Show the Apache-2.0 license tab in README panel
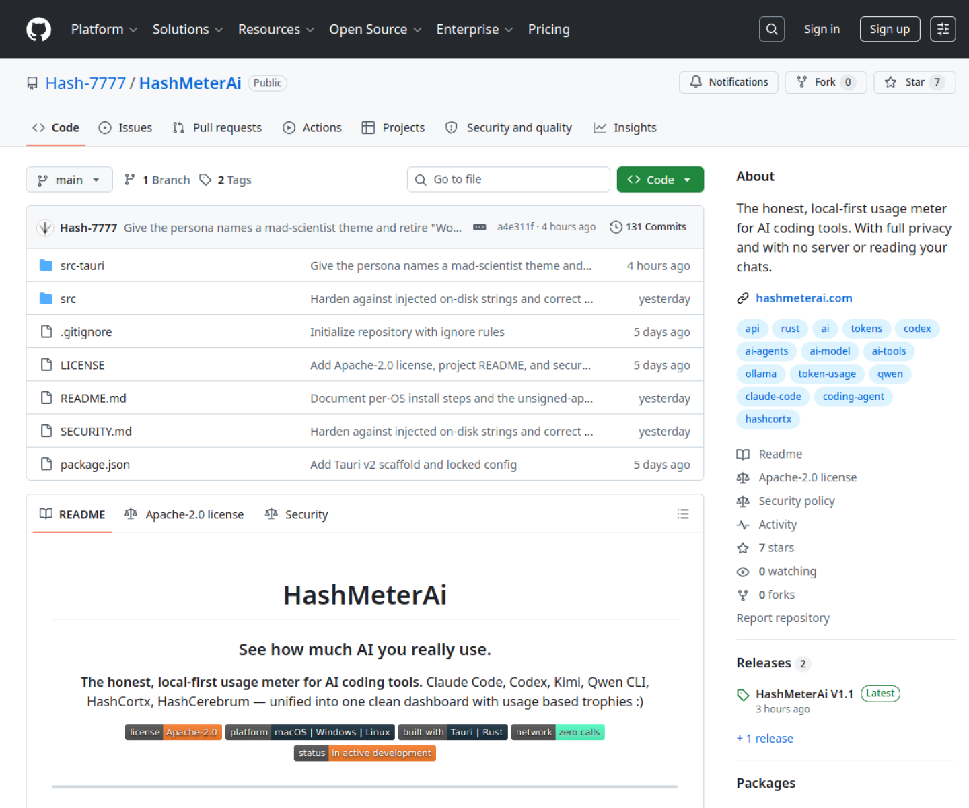Image resolution: width=969 pixels, height=808 pixels. (x=184, y=514)
